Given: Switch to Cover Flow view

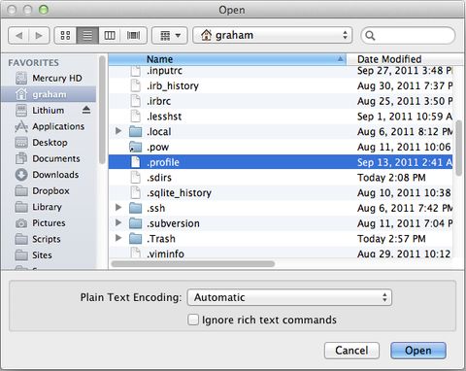Looking at the screenshot, I should click(133, 35).
